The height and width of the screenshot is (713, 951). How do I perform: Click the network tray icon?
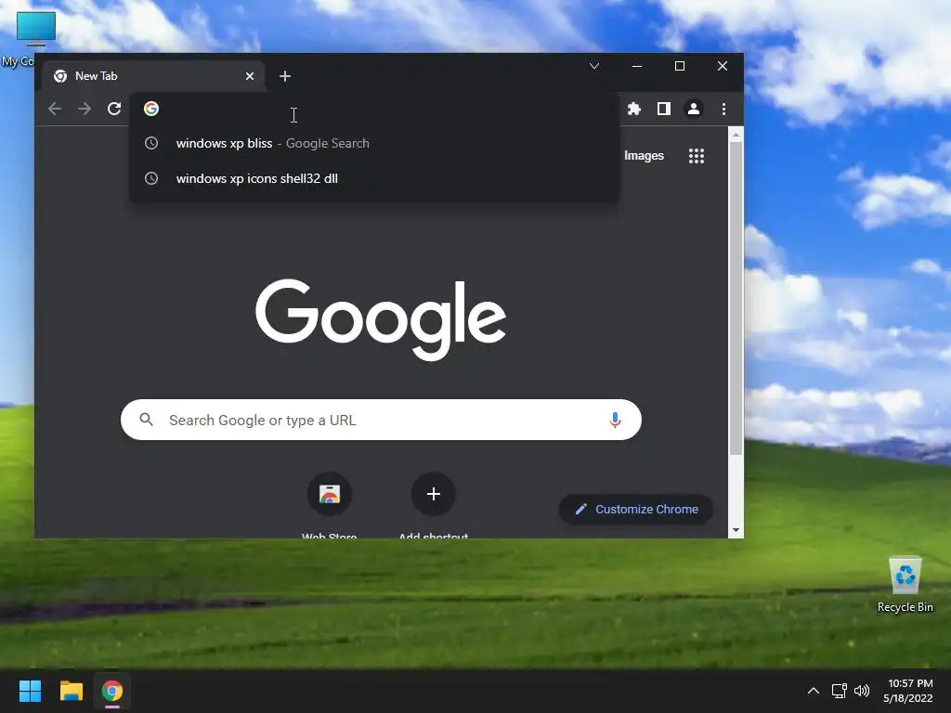pos(839,691)
